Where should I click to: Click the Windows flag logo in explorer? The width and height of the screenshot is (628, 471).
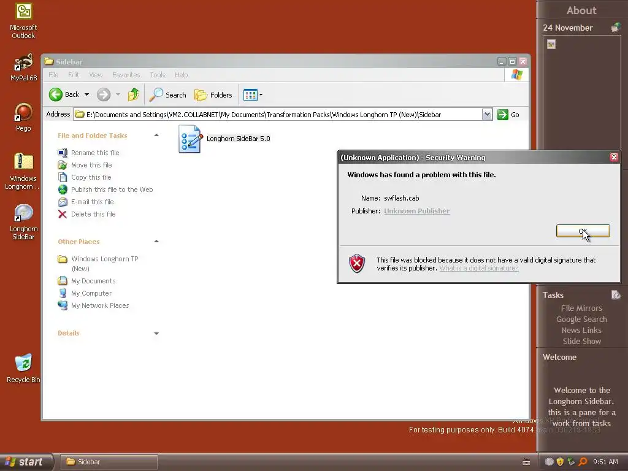[516, 75]
